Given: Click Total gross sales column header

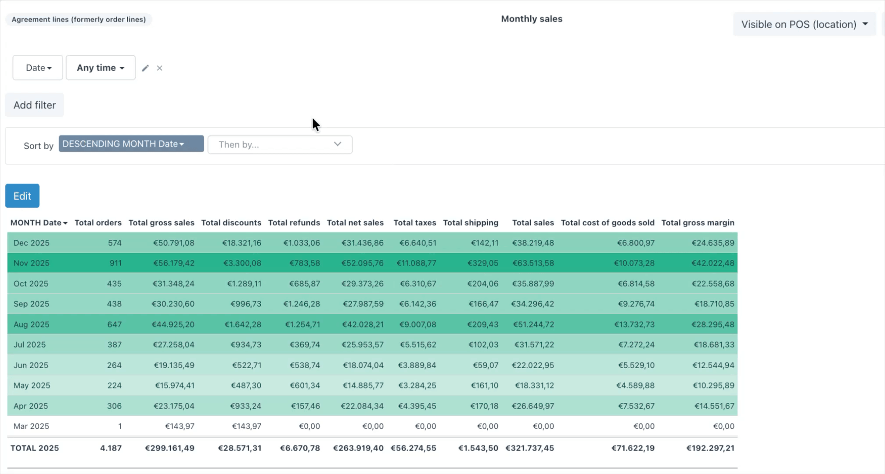Looking at the screenshot, I should (x=161, y=223).
